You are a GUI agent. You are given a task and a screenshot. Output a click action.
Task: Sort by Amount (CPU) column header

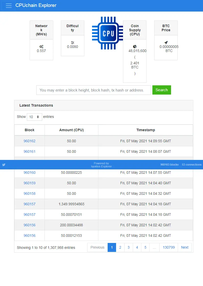(x=72, y=130)
